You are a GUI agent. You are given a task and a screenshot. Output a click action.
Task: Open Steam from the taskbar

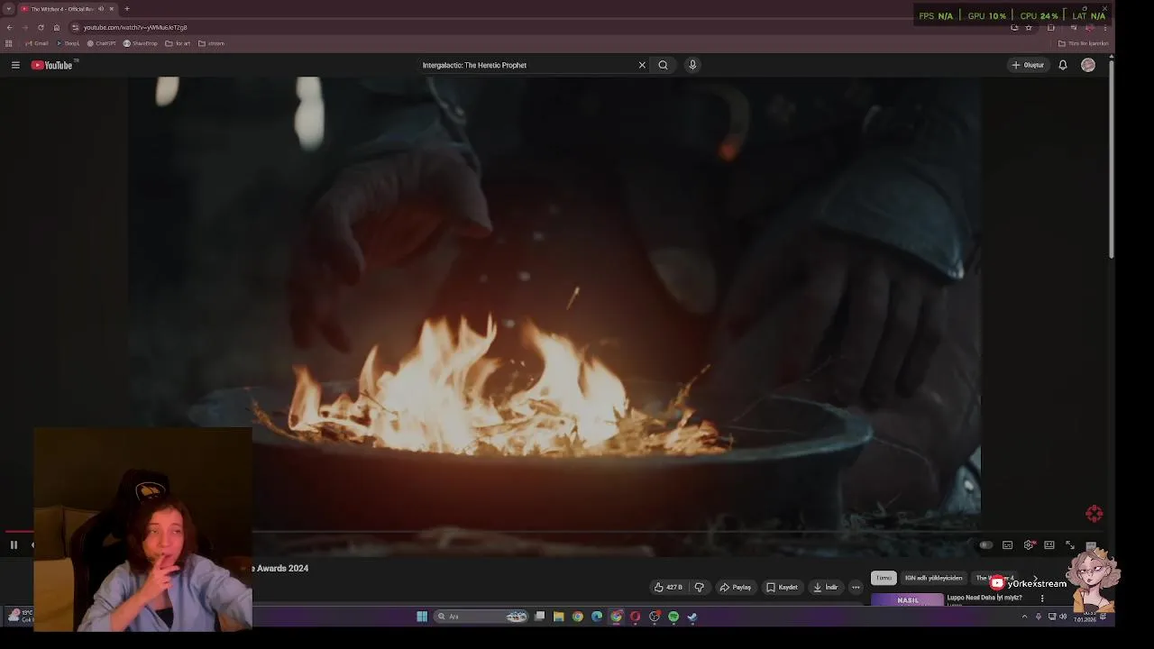pos(692,617)
